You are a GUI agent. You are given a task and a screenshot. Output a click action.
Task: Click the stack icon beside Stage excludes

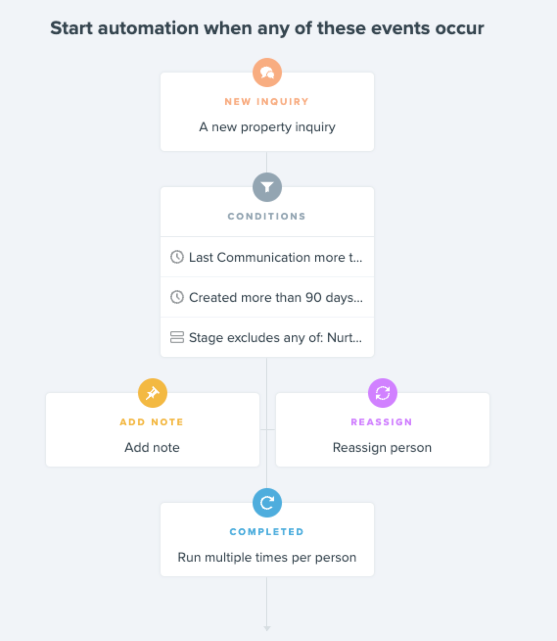pyautogui.click(x=177, y=337)
